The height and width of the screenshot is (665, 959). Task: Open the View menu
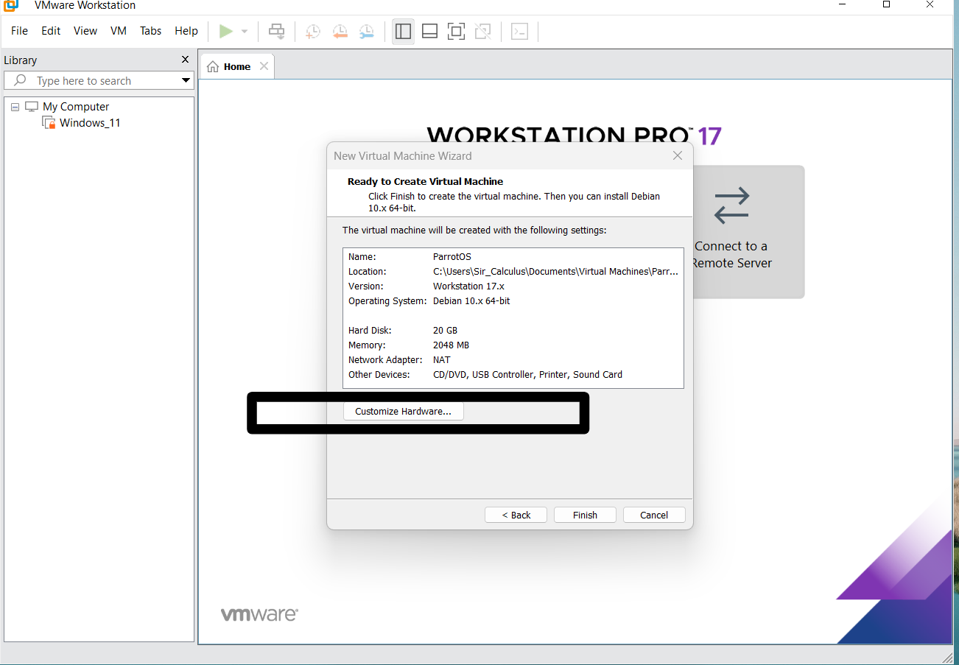pyautogui.click(x=85, y=31)
